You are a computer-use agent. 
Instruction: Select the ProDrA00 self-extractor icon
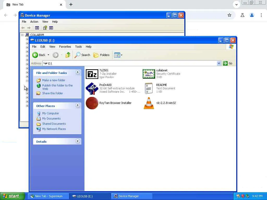(x=92, y=89)
